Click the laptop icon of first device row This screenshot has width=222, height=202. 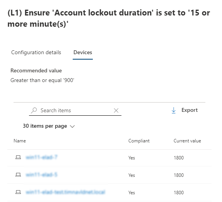(x=18, y=157)
